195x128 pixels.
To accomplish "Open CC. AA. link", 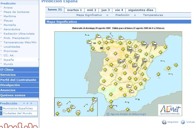I will [9, 56].
